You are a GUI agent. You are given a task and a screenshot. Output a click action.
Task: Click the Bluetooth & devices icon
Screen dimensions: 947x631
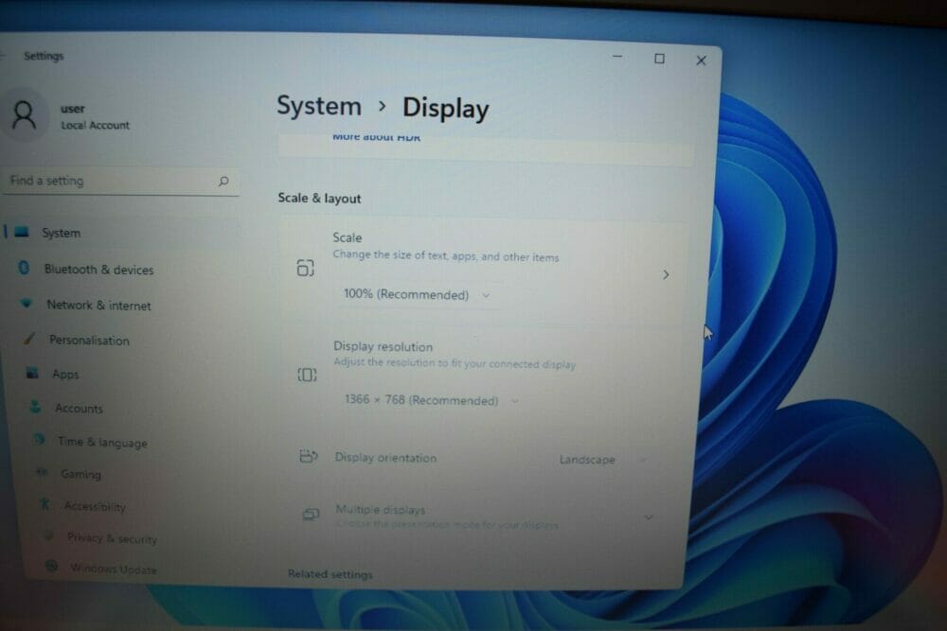[x=25, y=268]
